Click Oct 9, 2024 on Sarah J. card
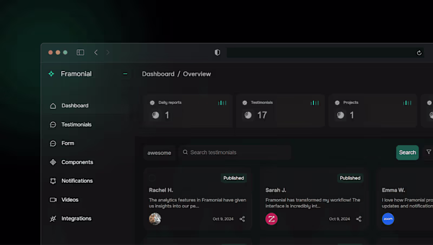 tap(340, 219)
